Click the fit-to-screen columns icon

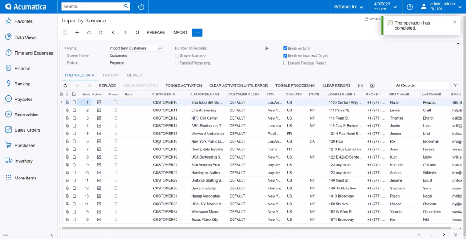click(x=360, y=85)
